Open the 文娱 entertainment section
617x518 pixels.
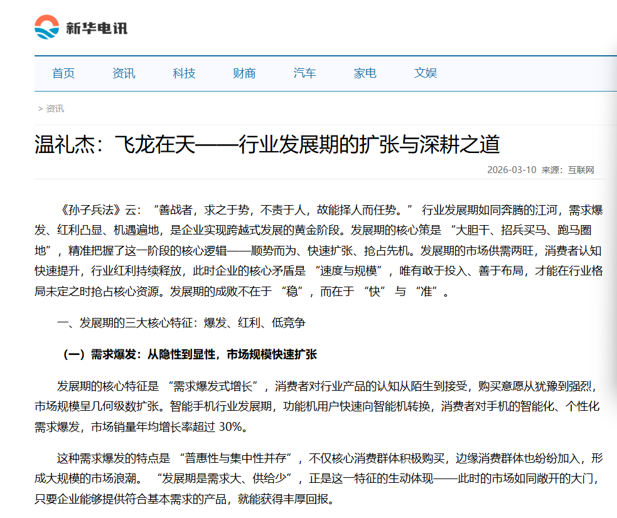click(x=426, y=73)
